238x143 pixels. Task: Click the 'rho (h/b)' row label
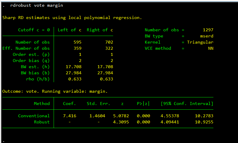pyautogui.click(x=38, y=79)
